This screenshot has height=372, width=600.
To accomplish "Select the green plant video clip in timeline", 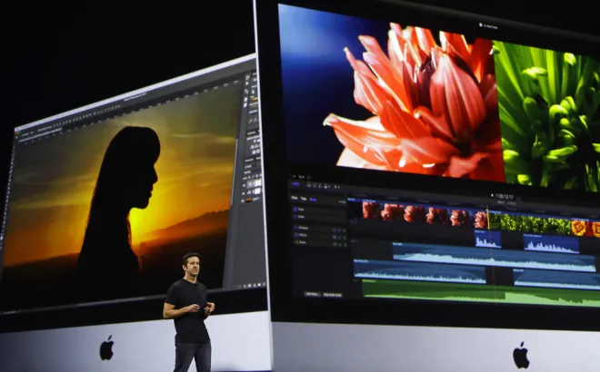I will 529,222.
